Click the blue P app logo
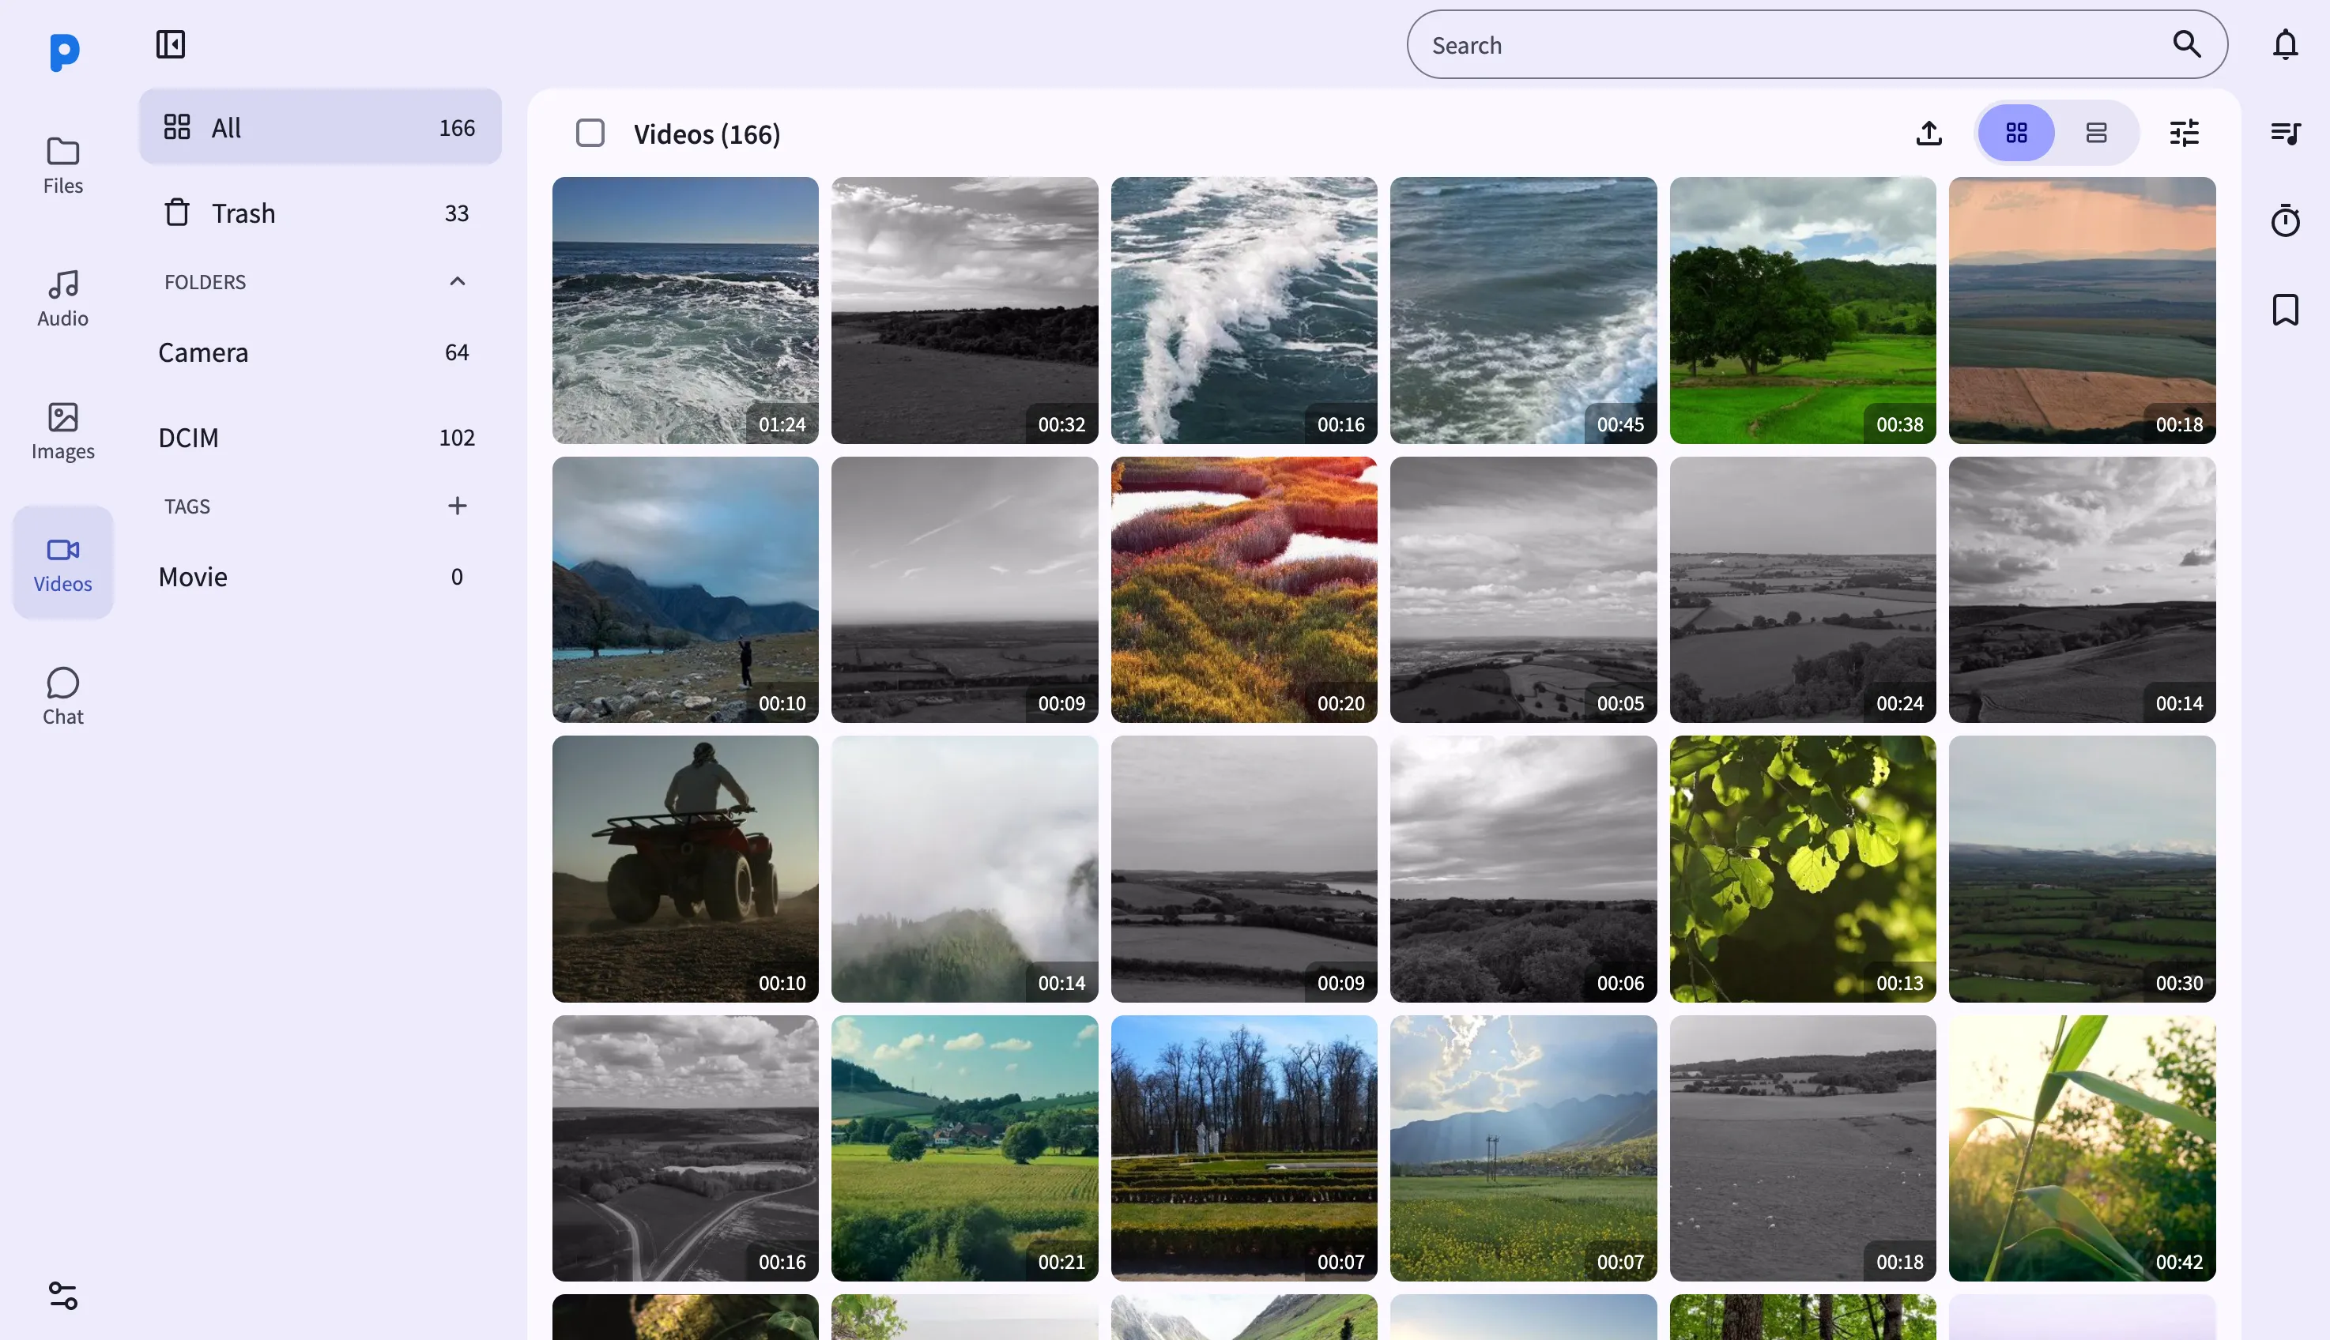Screen dimensions: 2330x1340 (63, 52)
